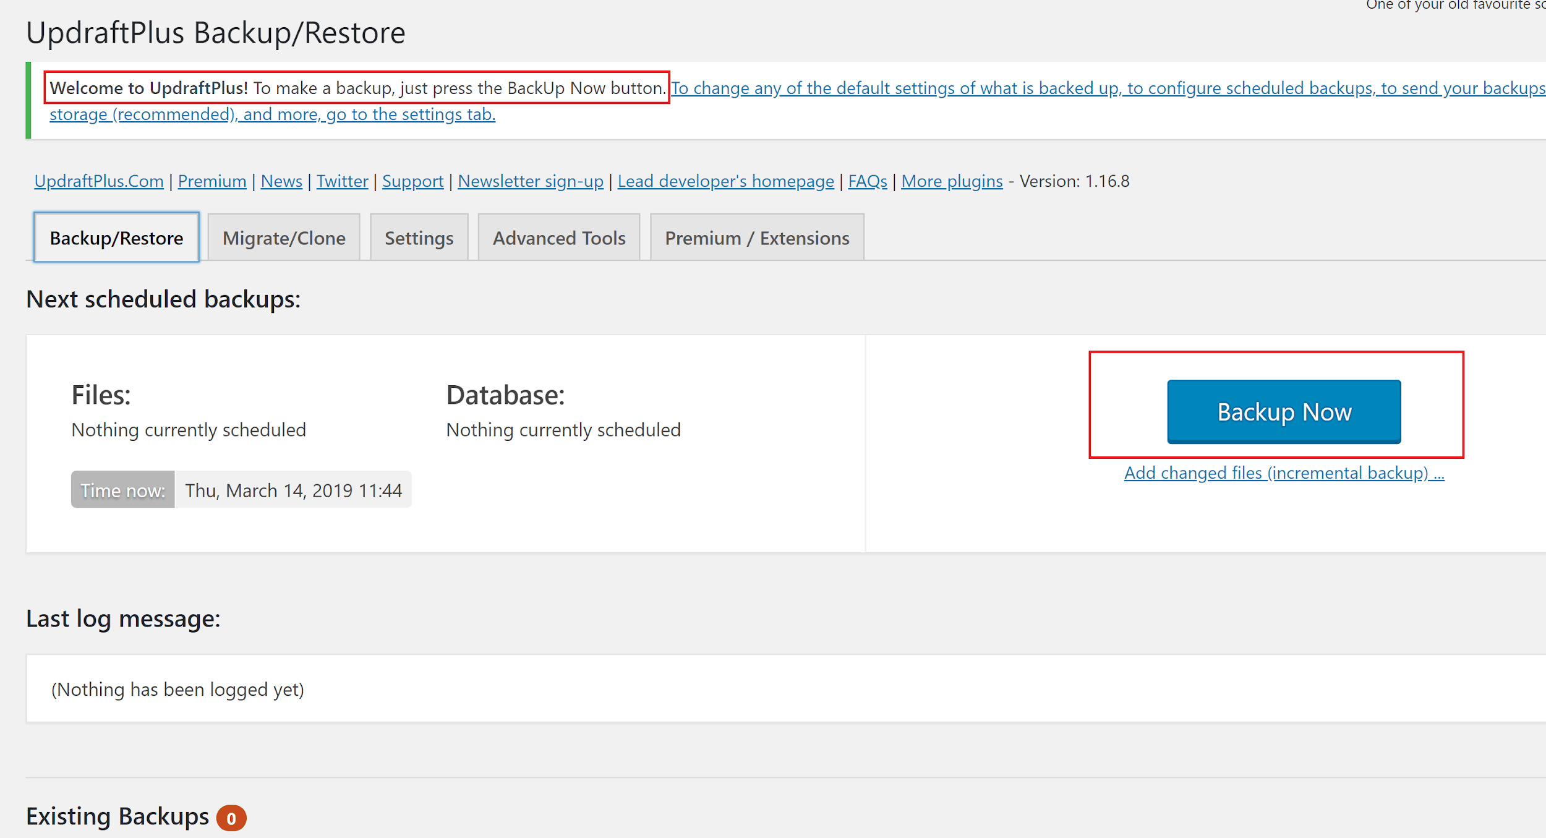The height and width of the screenshot is (838, 1546).
Task: Click the 'Thu, March 14, 2019 11:44' time value
Action: tap(293, 490)
